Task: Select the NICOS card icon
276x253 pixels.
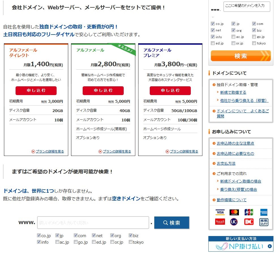Action: [220, 222]
